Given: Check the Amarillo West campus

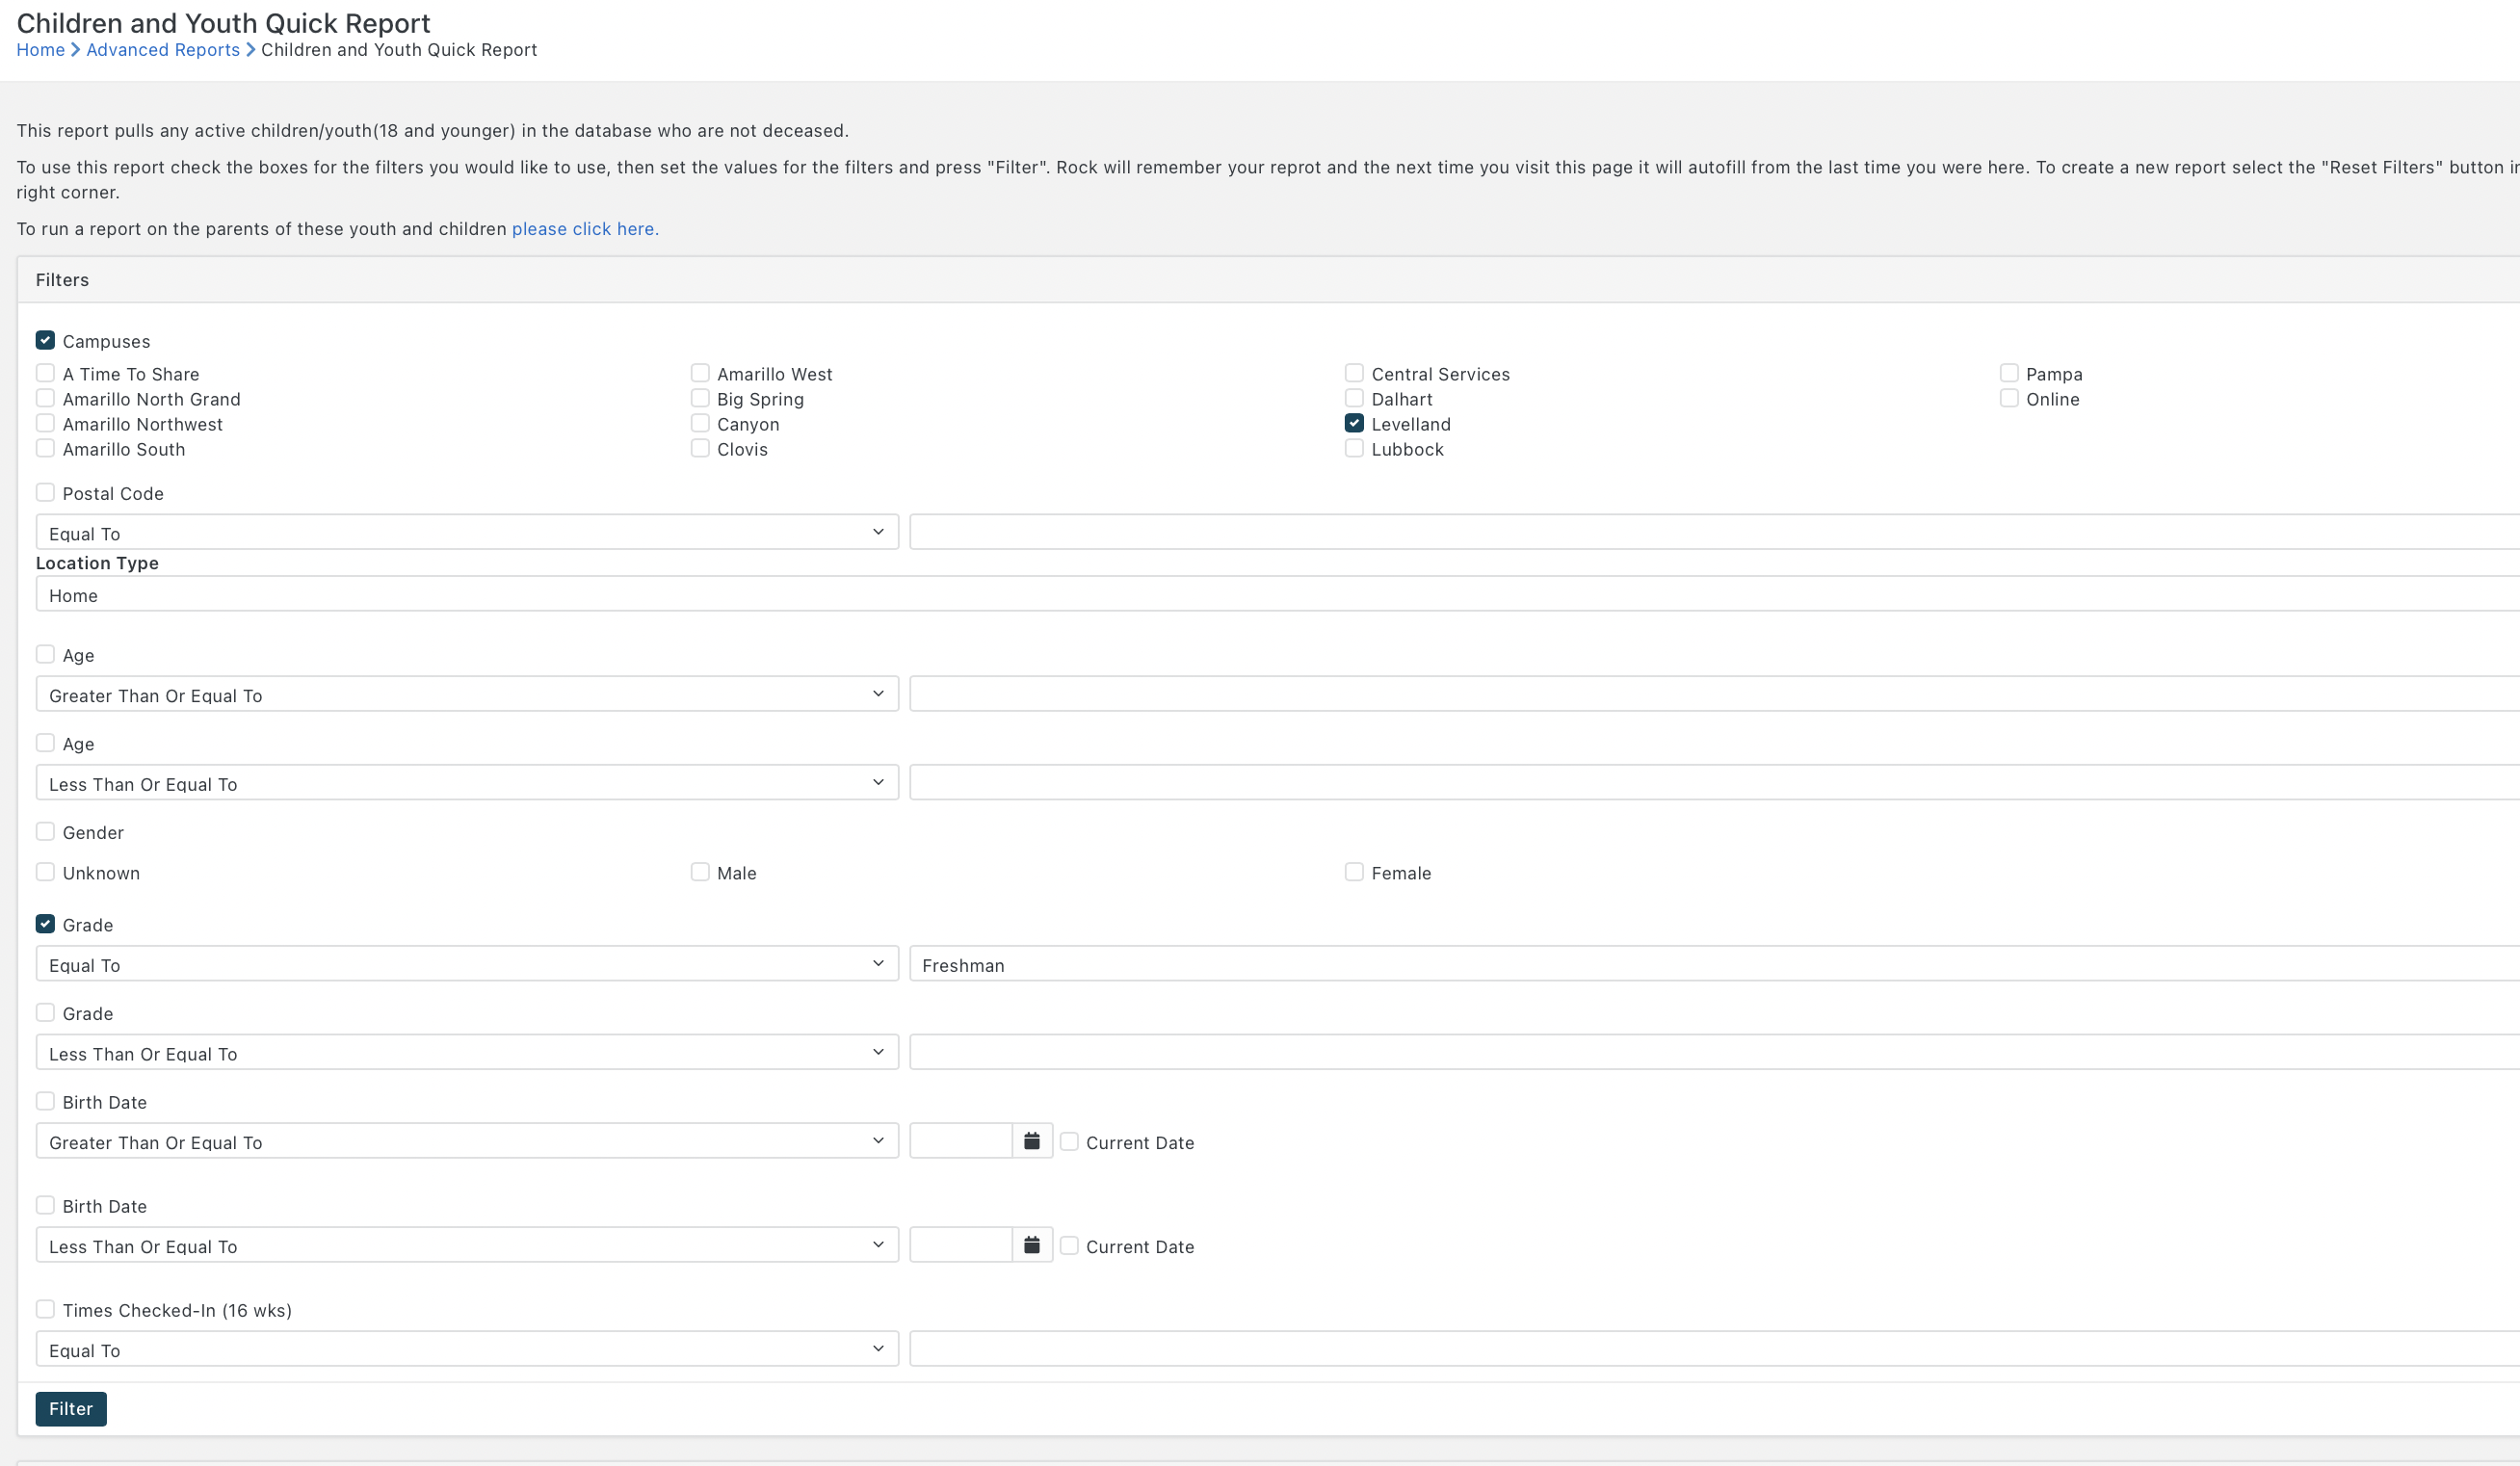Looking at the screenshot, I should (x=700, y=373).
